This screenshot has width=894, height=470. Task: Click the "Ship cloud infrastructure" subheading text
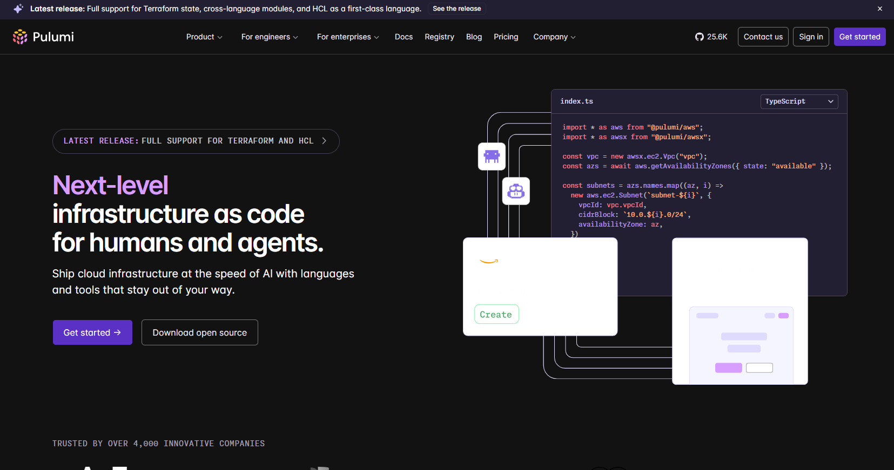pos(203,282)
